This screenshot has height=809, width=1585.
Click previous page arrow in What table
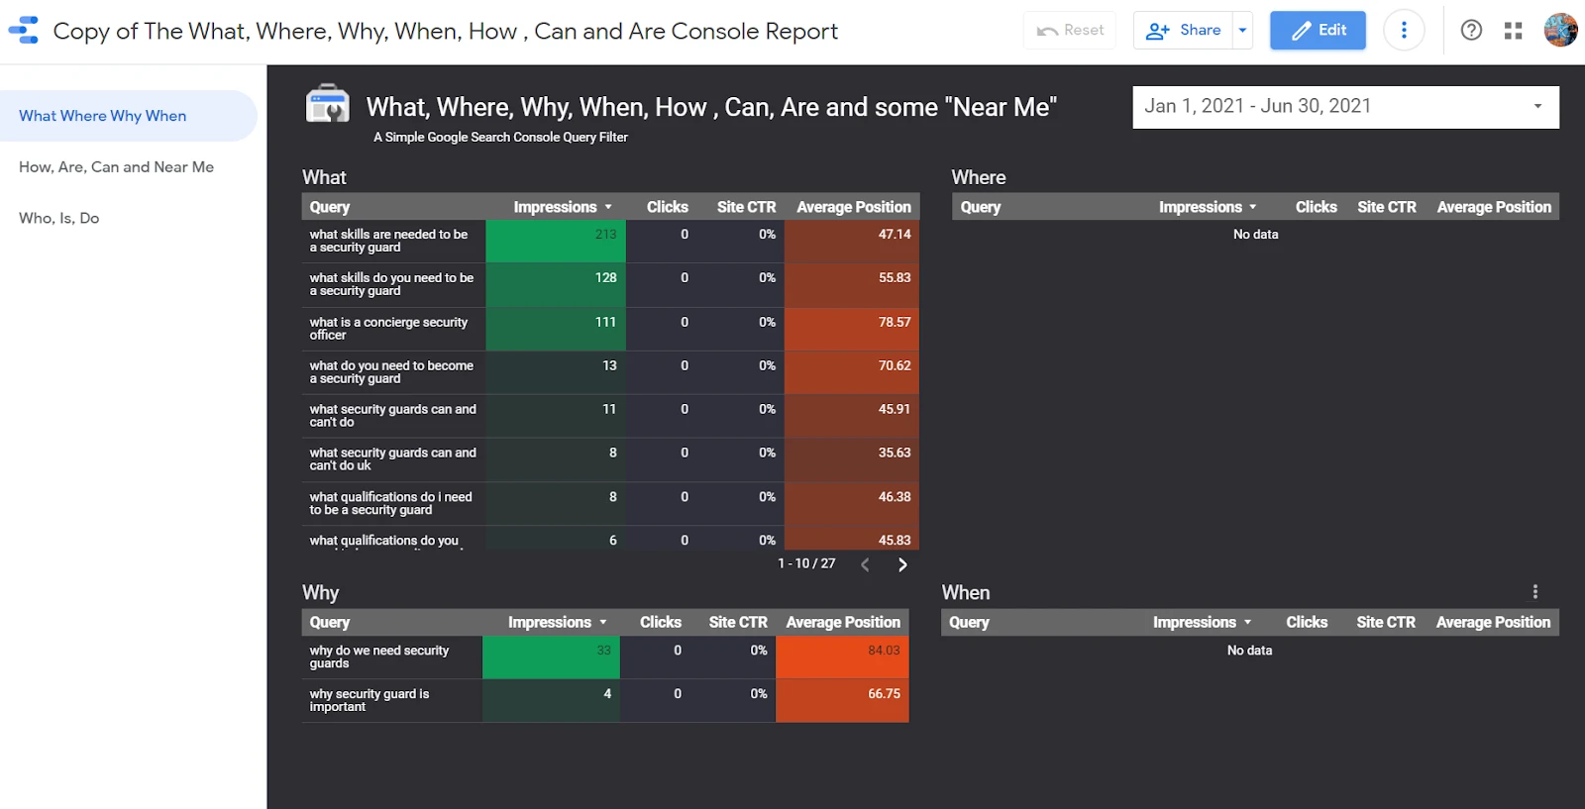click(x=865, y=564)
